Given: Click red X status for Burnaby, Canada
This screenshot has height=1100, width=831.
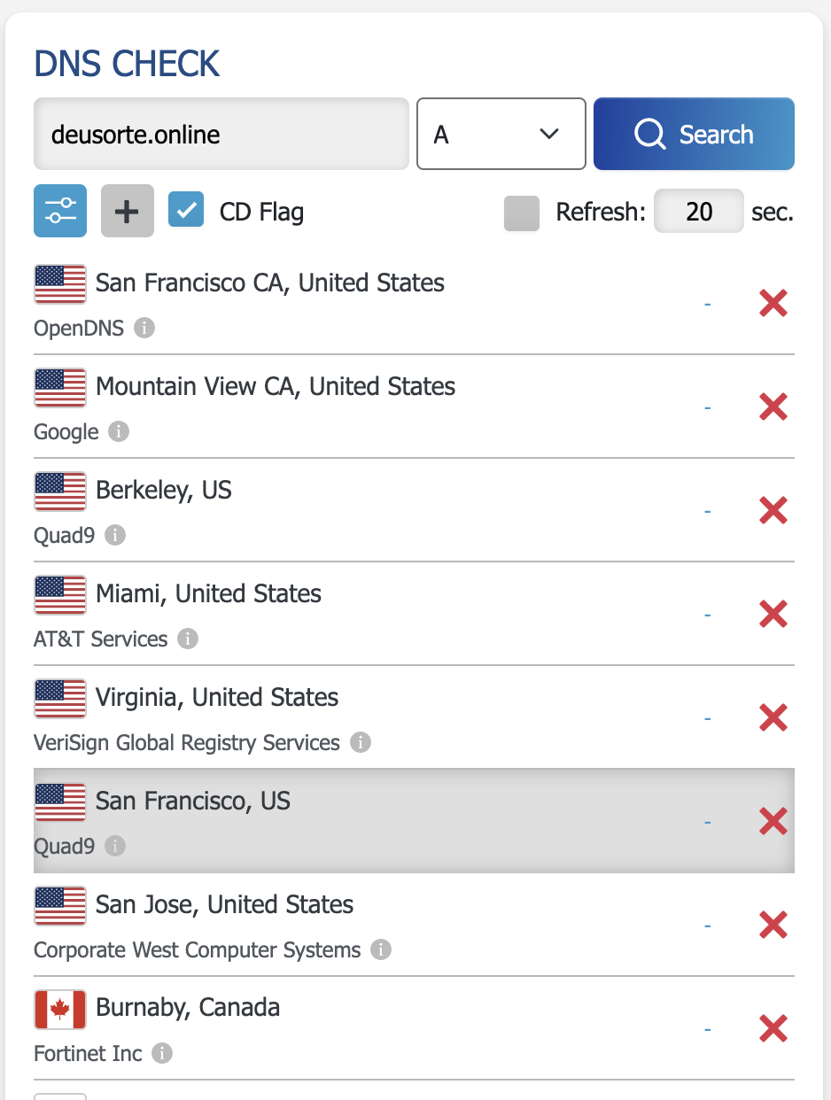Looking at the screenshot, I should [773, 1029].
